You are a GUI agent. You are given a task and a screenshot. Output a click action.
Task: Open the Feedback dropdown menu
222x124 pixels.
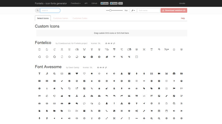tap(75, 3)
